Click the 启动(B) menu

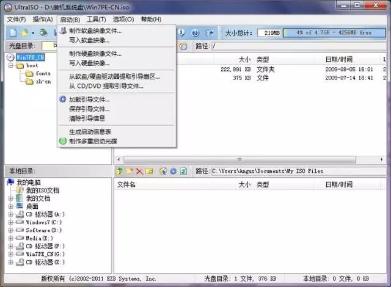point(70,20)
